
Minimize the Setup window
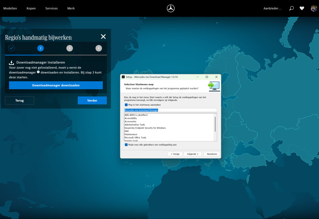(198, 77)
